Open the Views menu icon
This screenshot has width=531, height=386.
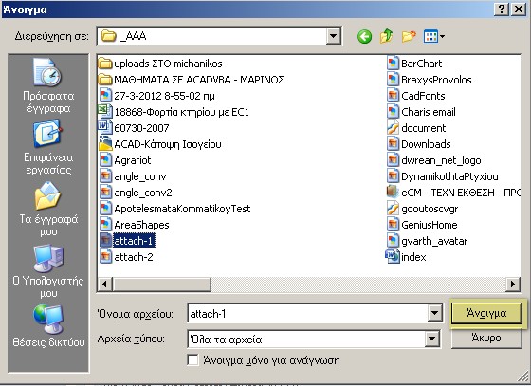434,36
